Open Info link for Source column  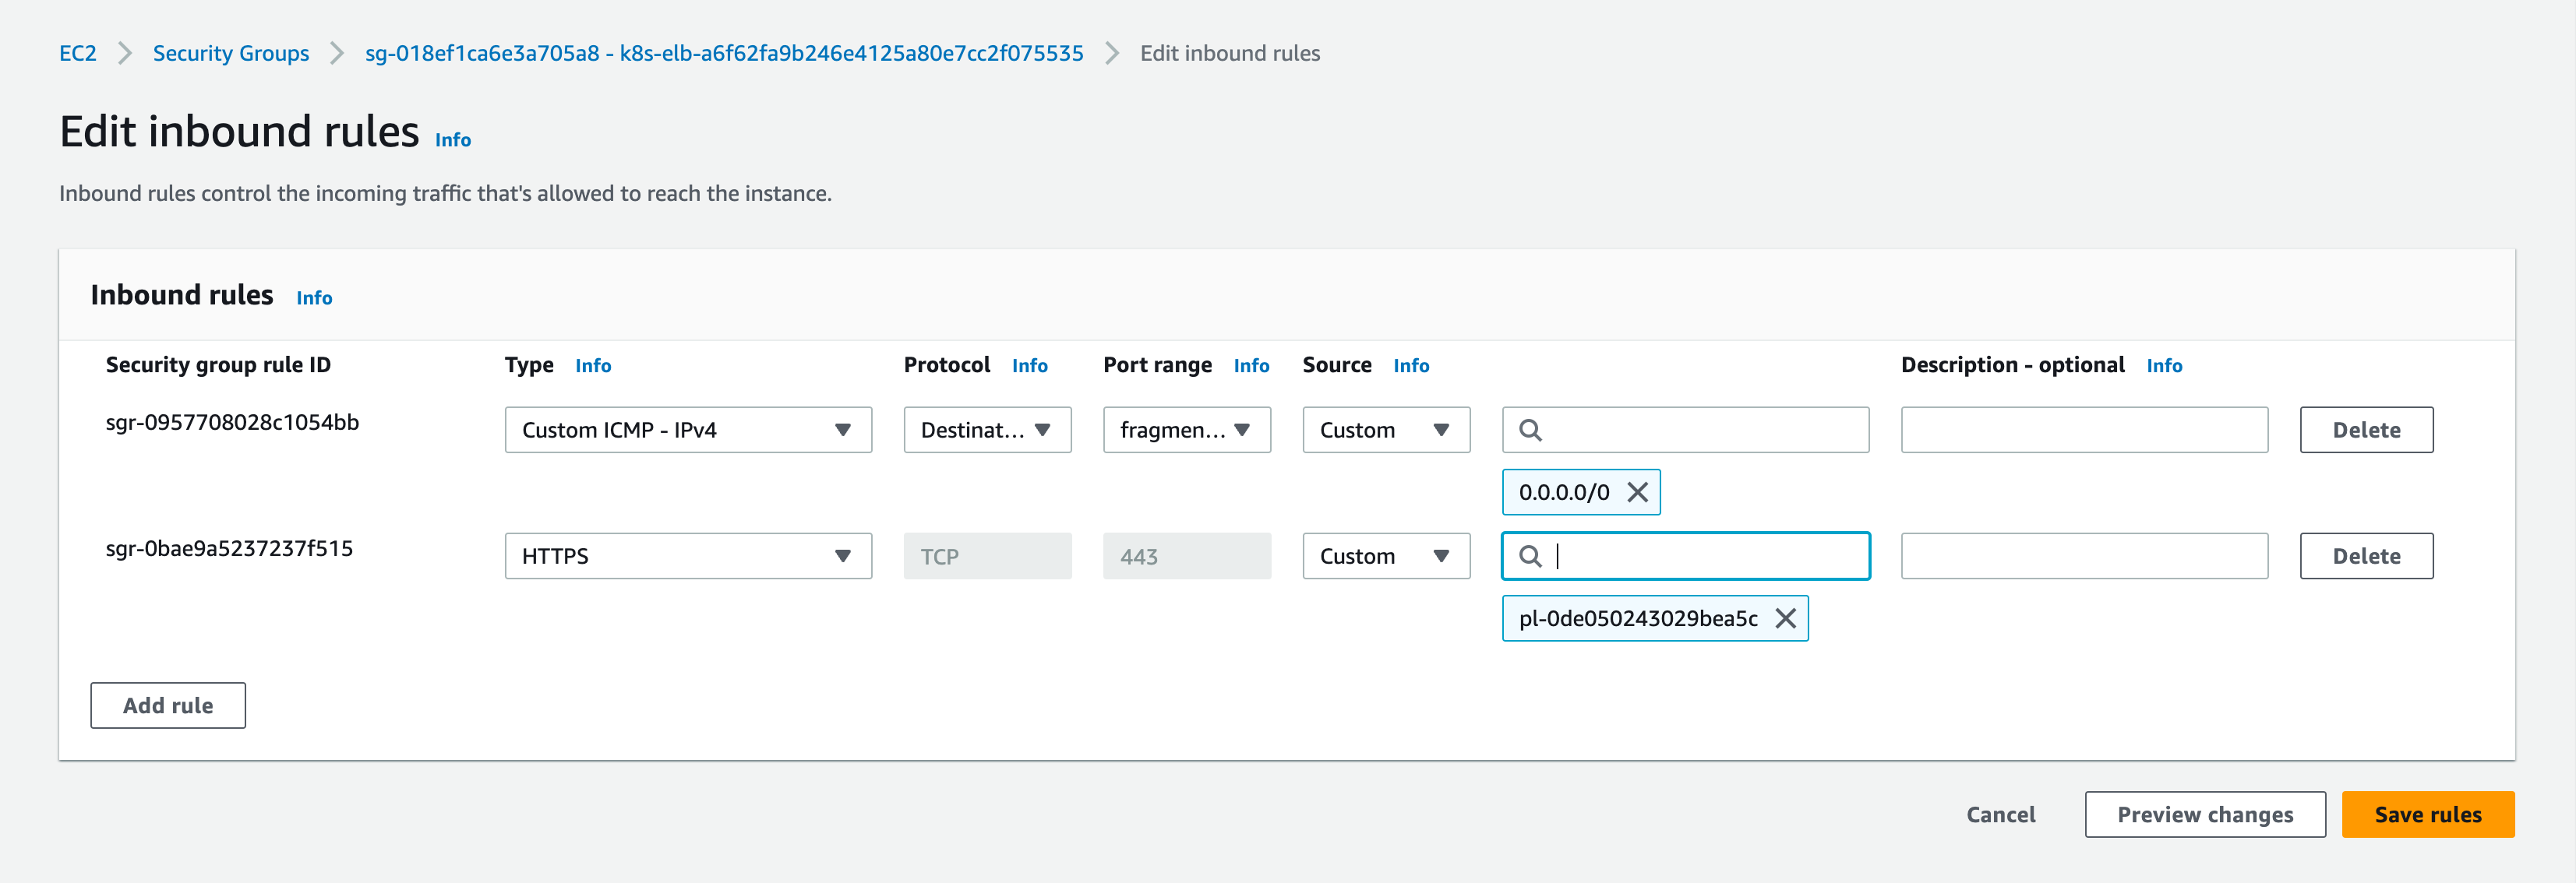click(1410, 366)
